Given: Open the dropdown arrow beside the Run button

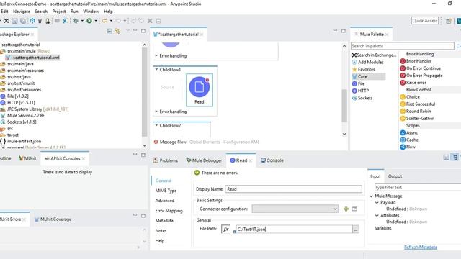Looking at the screenshot, I should click(x=96, y=21).
